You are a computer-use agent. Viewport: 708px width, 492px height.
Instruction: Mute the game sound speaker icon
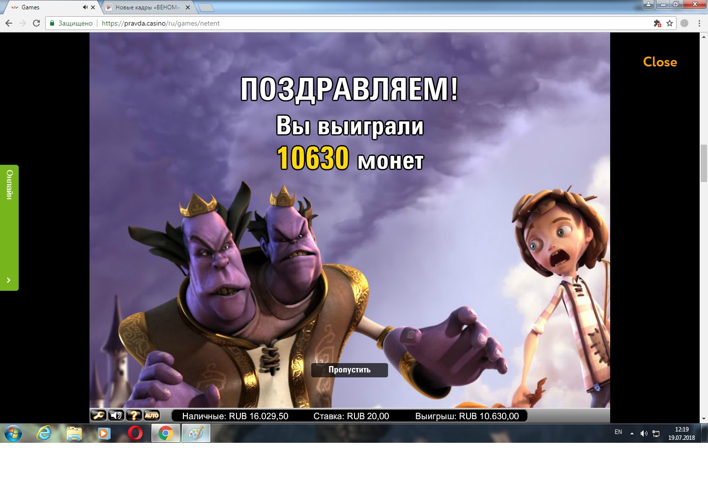(x=116, y=416)
